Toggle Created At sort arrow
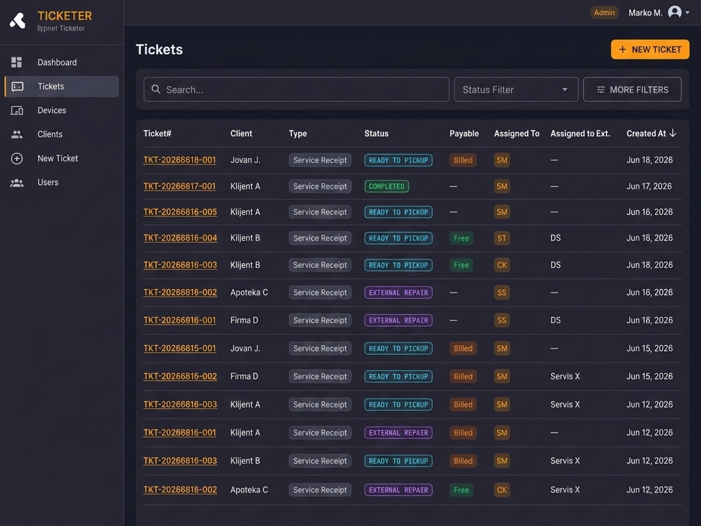Viewport: 701px width, 526px height. pyautogui.click(x=673, y=134)
